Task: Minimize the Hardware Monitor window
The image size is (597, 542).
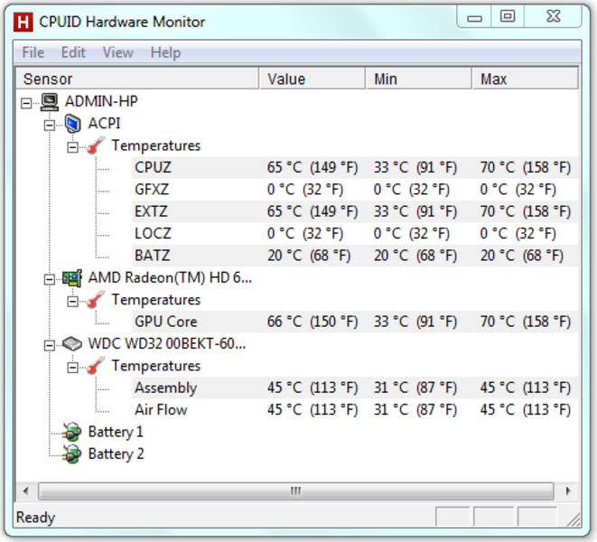Action: point(474,17)
